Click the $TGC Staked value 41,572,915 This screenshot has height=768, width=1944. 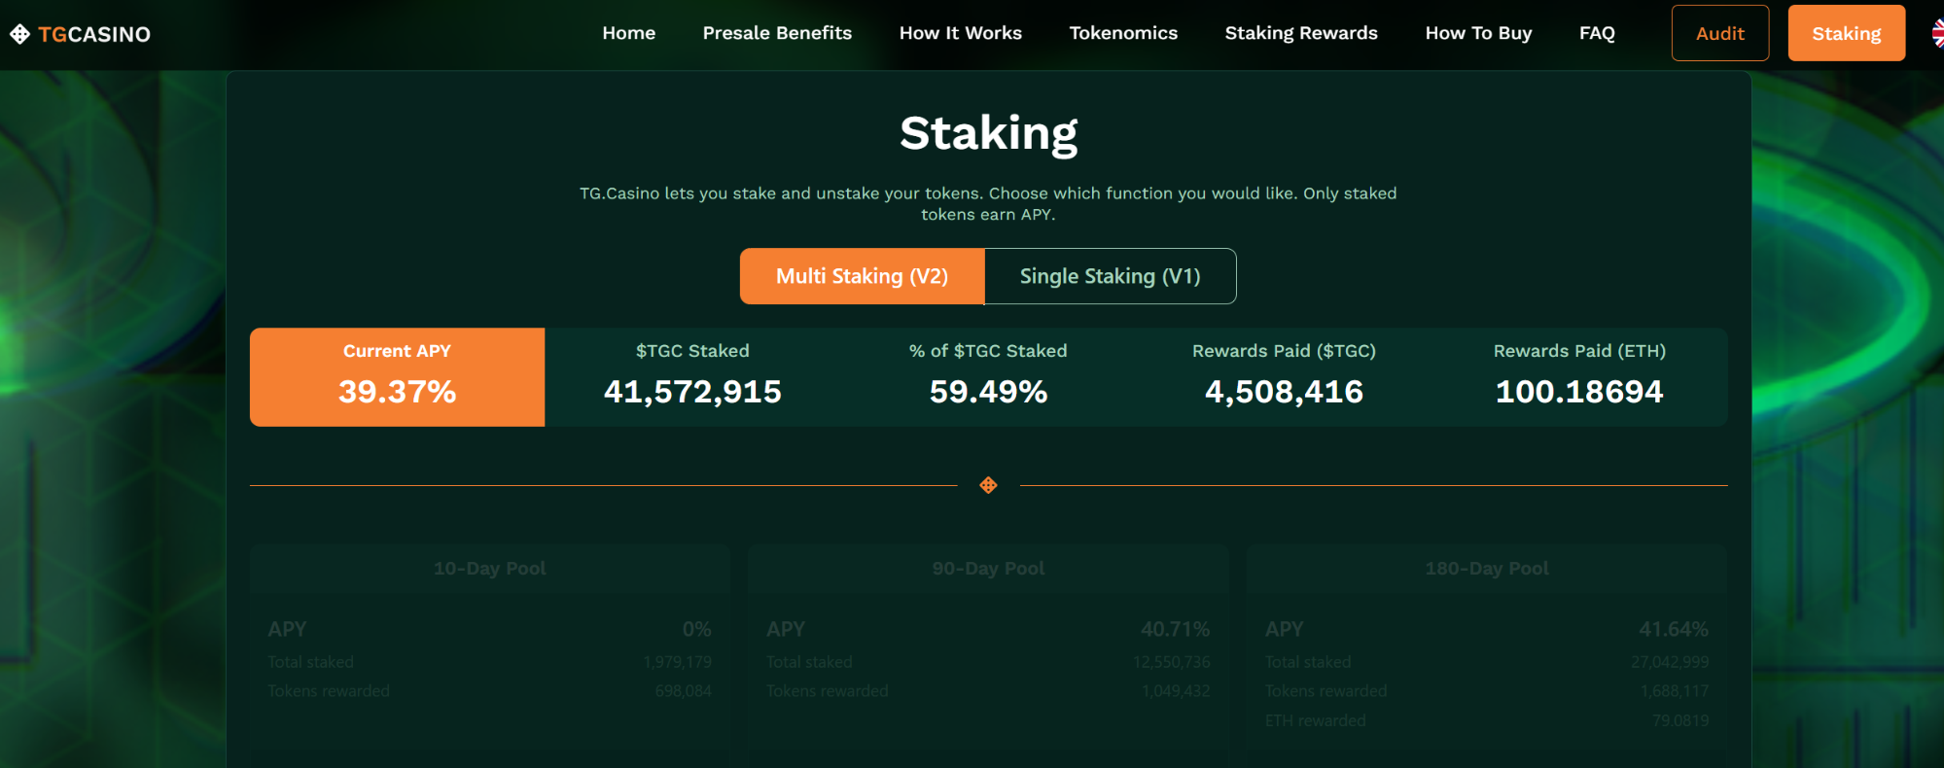pyautogui.click(x=692, y=392)
